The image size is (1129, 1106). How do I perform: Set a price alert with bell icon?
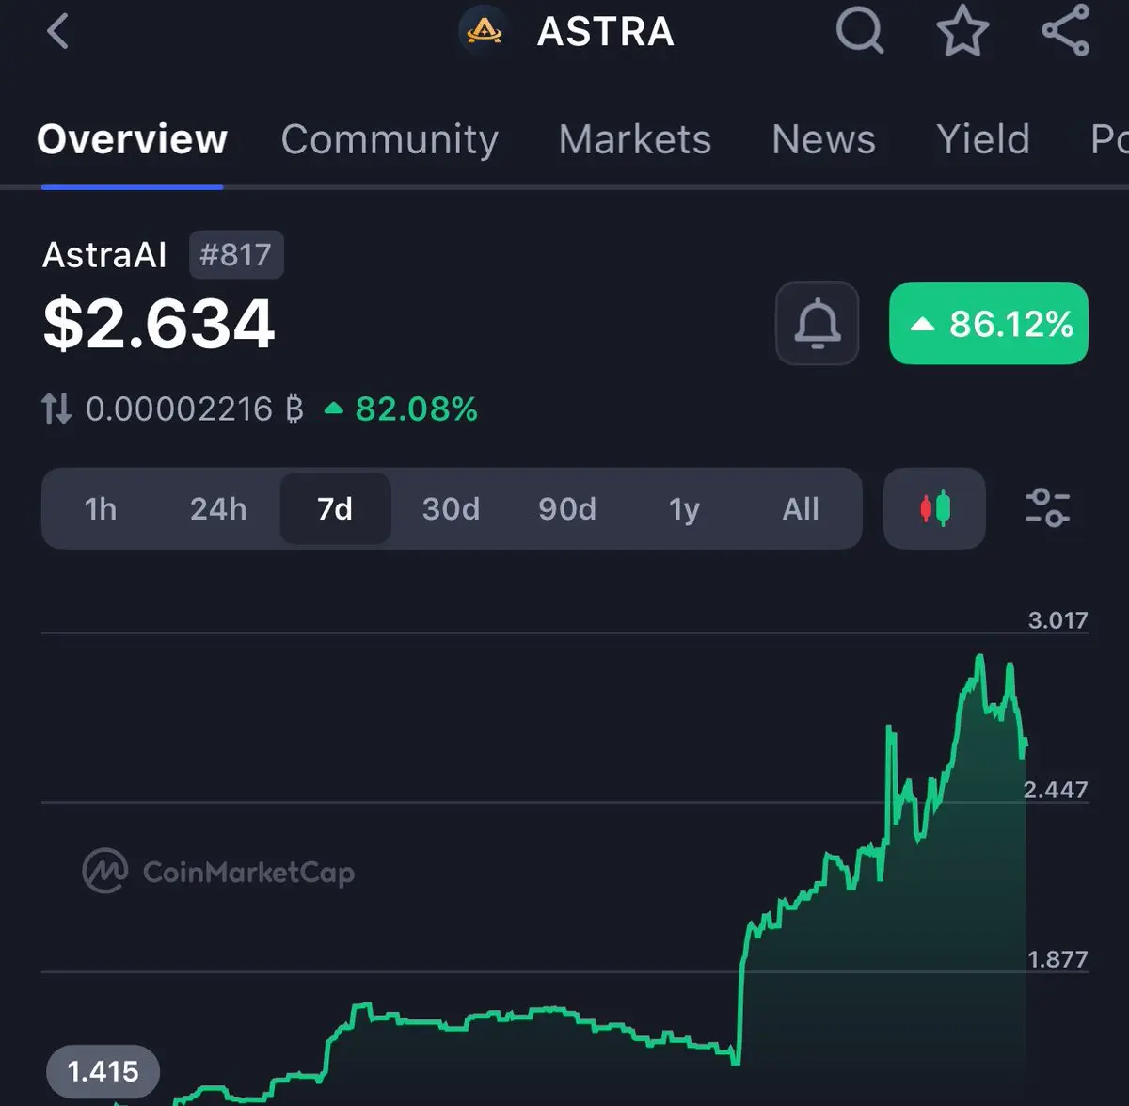(x=818, y=324)
